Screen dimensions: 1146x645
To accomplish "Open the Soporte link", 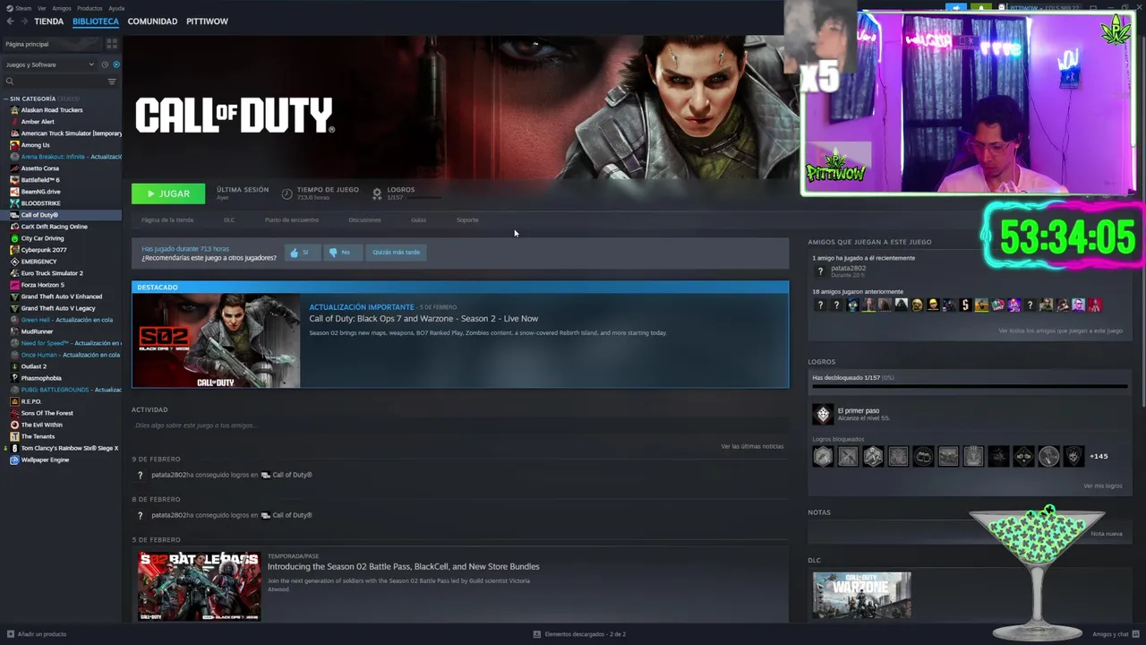I will click(467, 219).
